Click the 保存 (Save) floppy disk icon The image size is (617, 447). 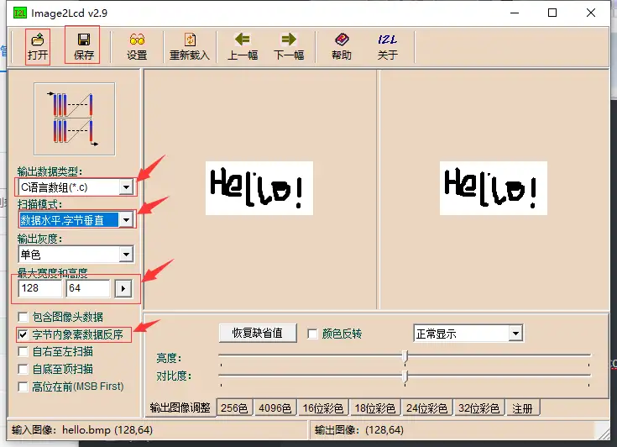point(83,45)
